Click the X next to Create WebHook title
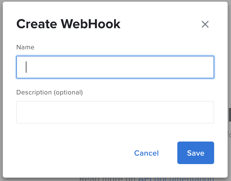 tap(205, 25)
